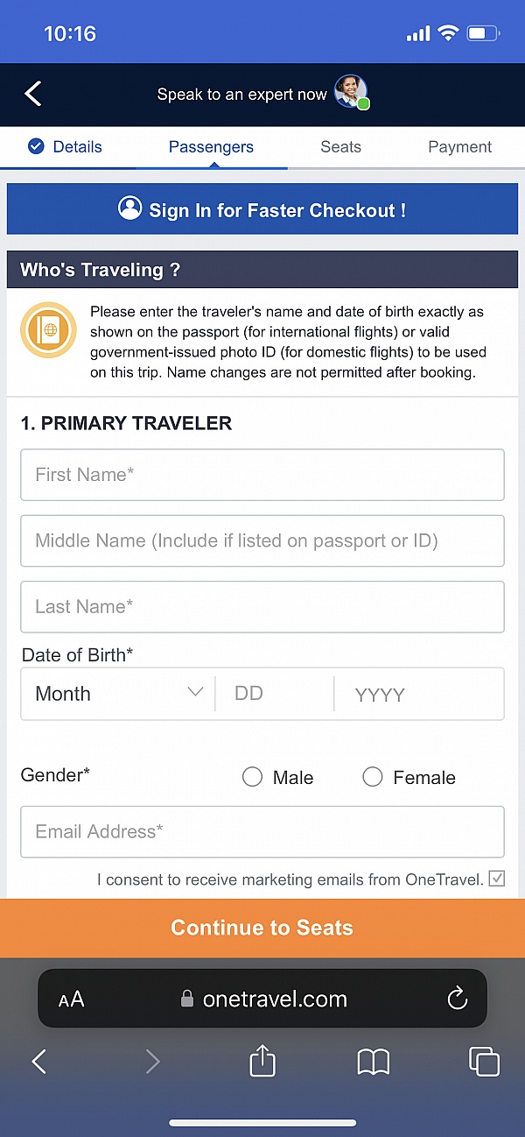
Task: Tap the expert agent avatar icon
Action: click(x=350, y=92)
